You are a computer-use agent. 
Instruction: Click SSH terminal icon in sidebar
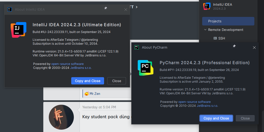pyautogui.click(x=215, y=38)
